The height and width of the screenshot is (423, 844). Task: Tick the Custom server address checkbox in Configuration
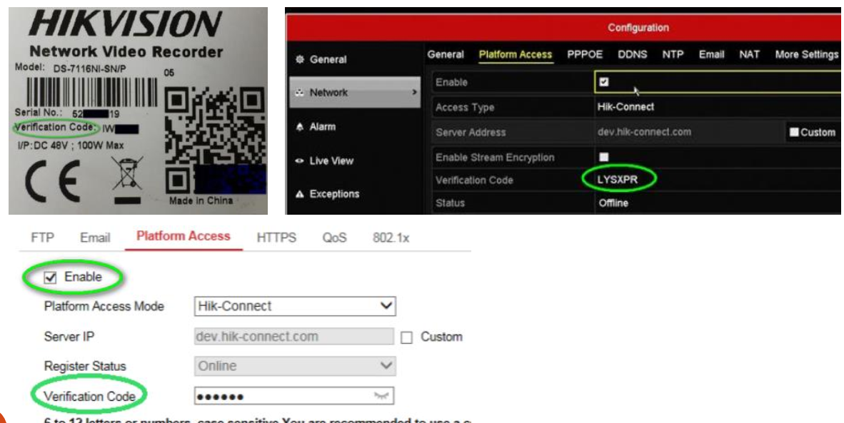[794, 132]
